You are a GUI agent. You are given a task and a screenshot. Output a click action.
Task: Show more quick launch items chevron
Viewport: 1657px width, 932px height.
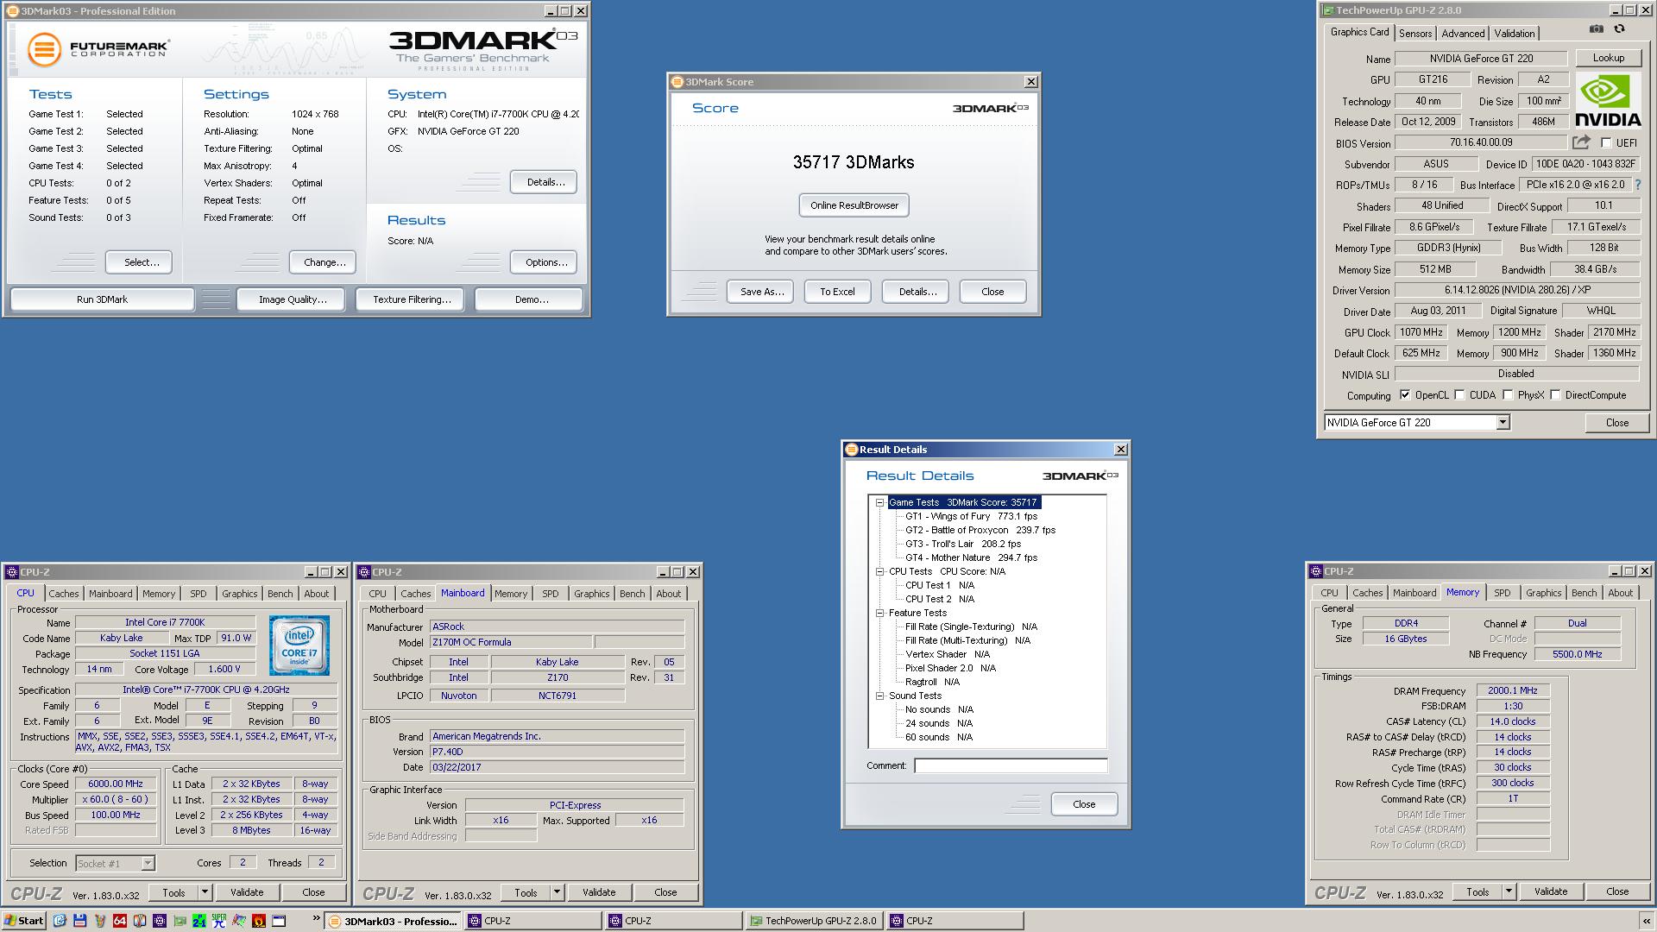coord(316,918)
